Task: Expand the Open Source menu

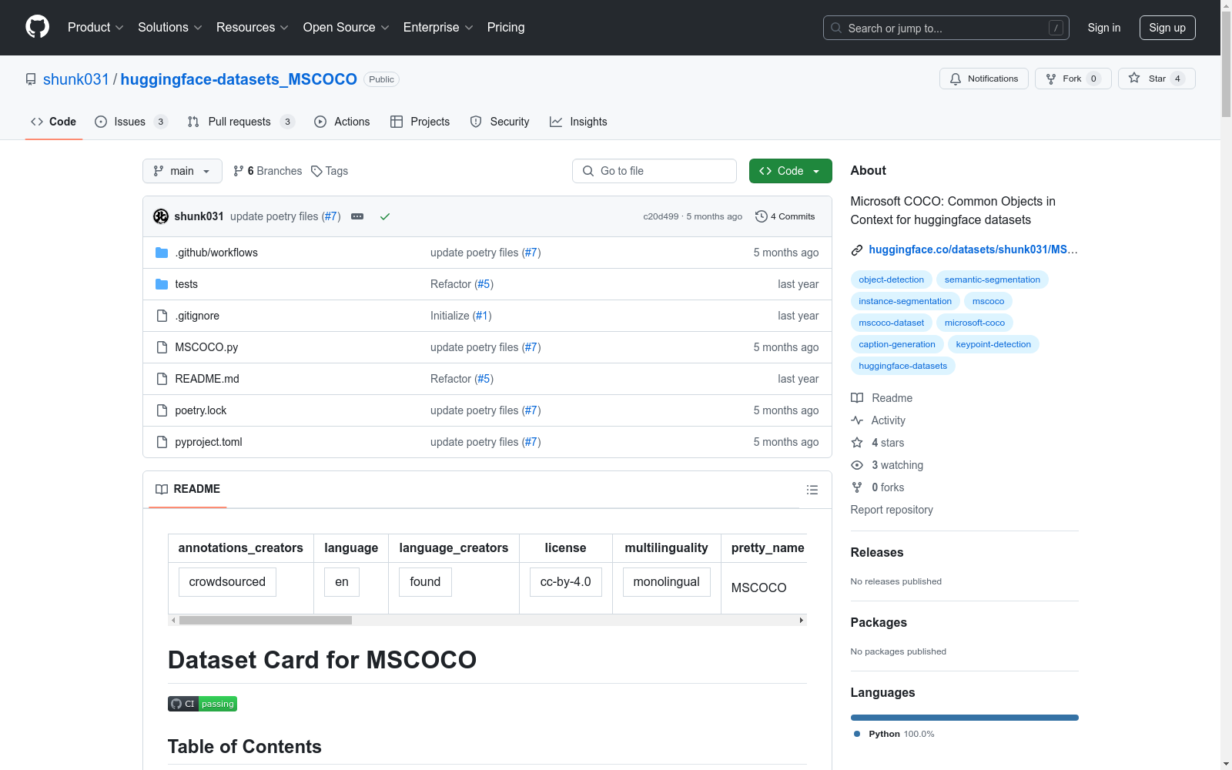Action: pos(346,27)
